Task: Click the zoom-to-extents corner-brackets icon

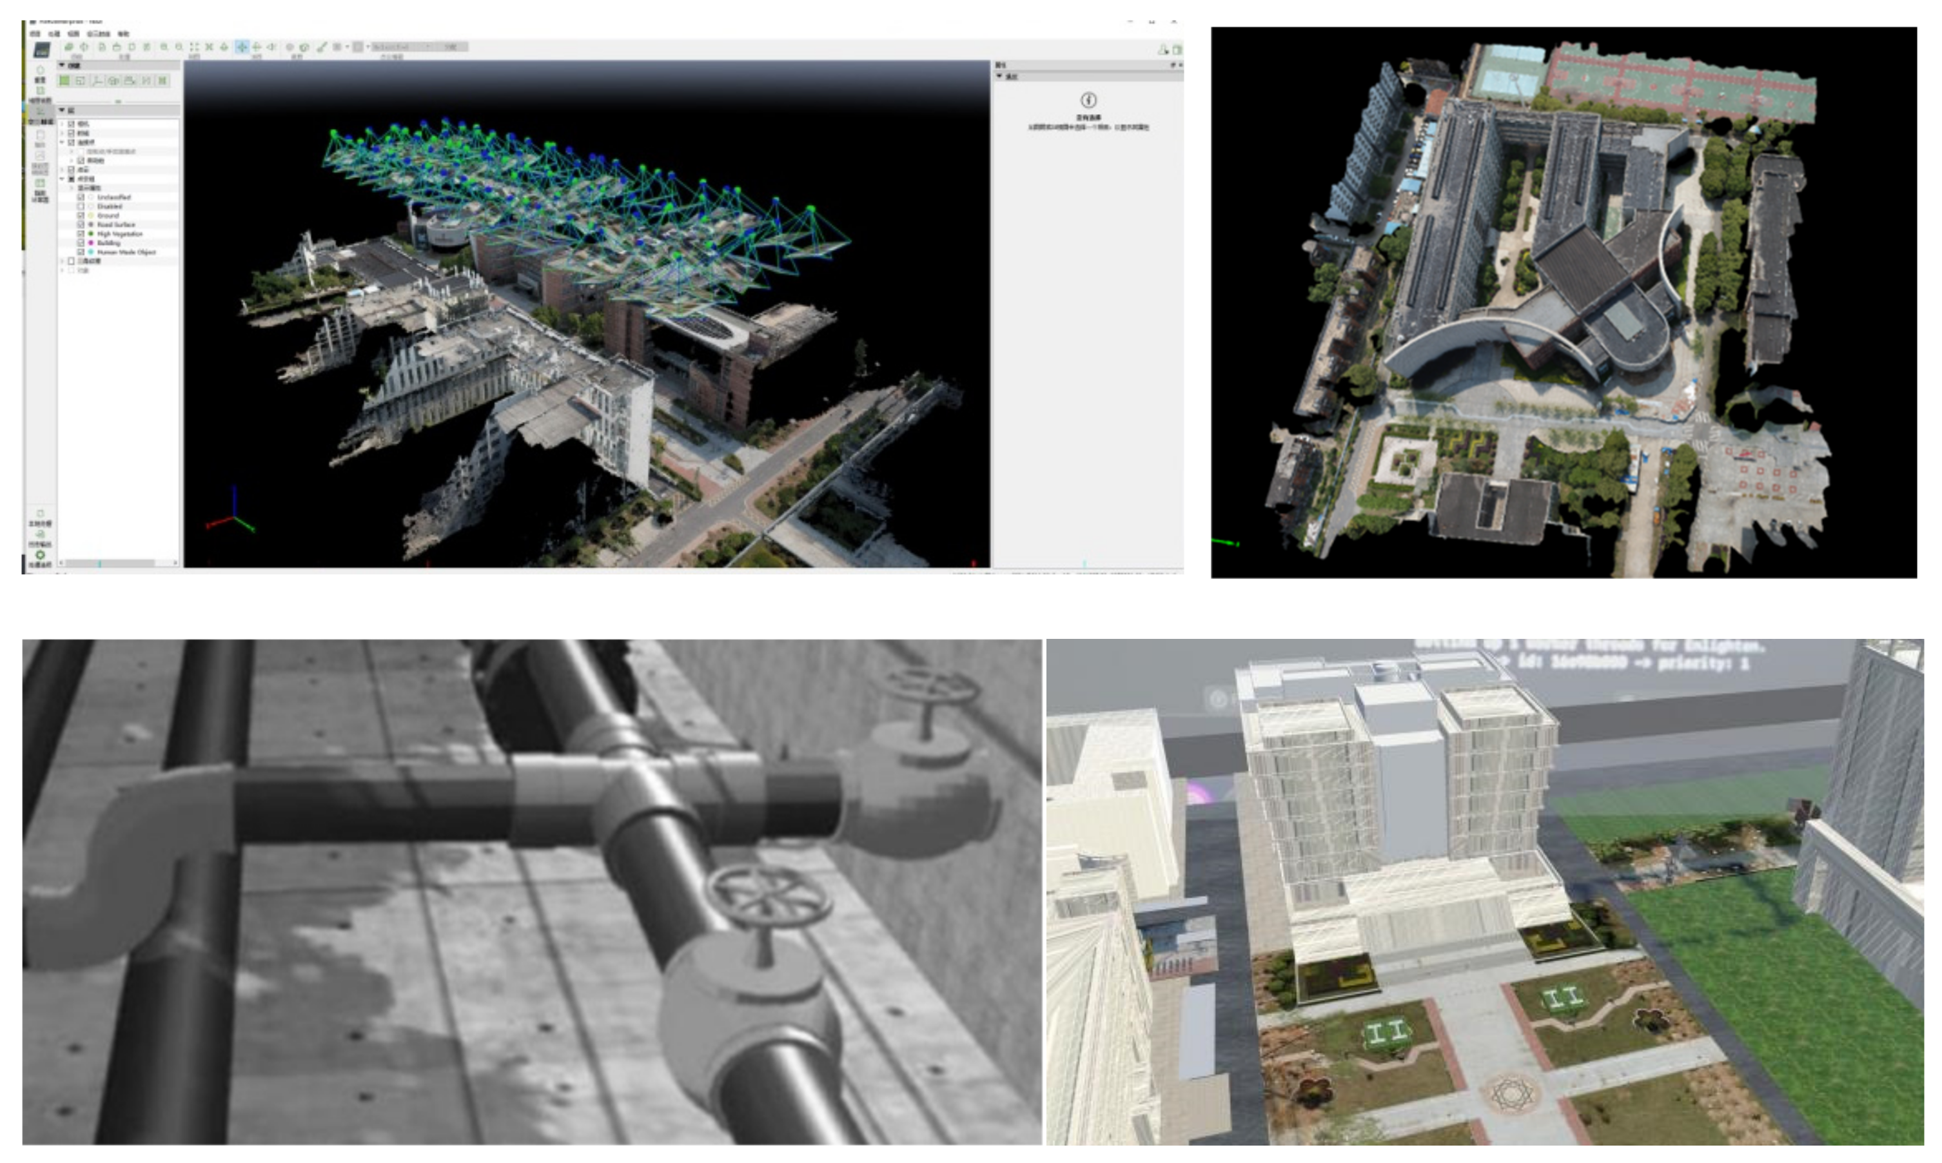Action: point(194,47)
